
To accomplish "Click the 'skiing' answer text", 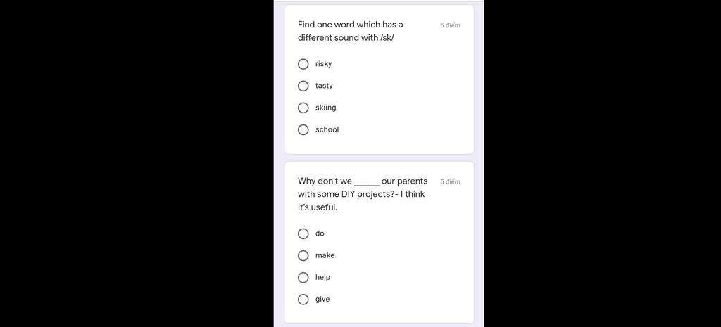I will 326,108.
